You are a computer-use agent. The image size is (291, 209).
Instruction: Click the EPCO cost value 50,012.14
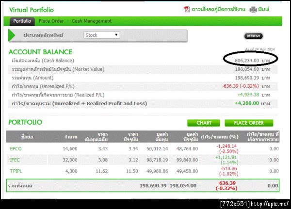[x=157, y=149]
